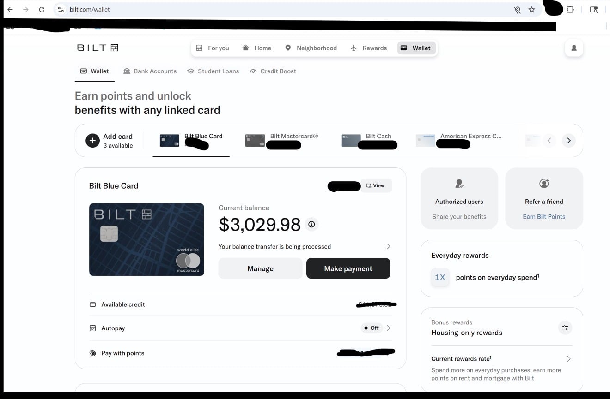The height and width of the screenshot is (399, 610).
Task: Switch to the Credit Boost tab
Action: pos(273,71)
